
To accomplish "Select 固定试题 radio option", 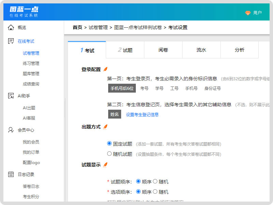I will click(x=109, y=143).
